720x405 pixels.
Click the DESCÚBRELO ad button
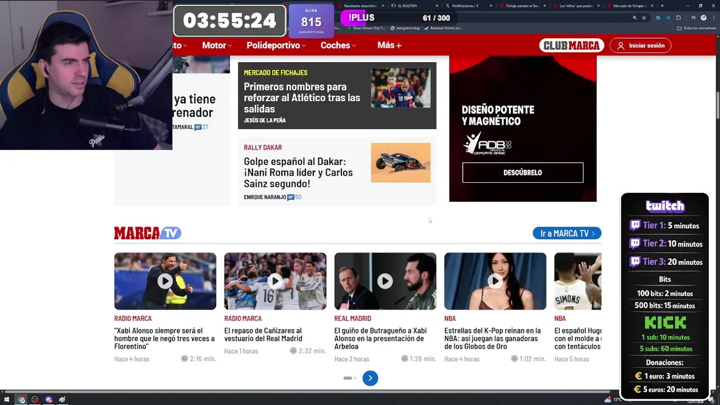coord(523,173)
